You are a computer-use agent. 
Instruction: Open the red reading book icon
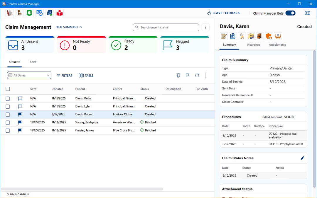coord(60,13)
